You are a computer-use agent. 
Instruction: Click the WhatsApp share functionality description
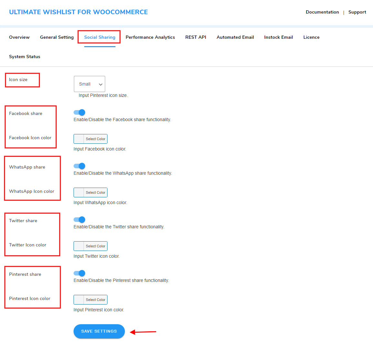[123, 173]
